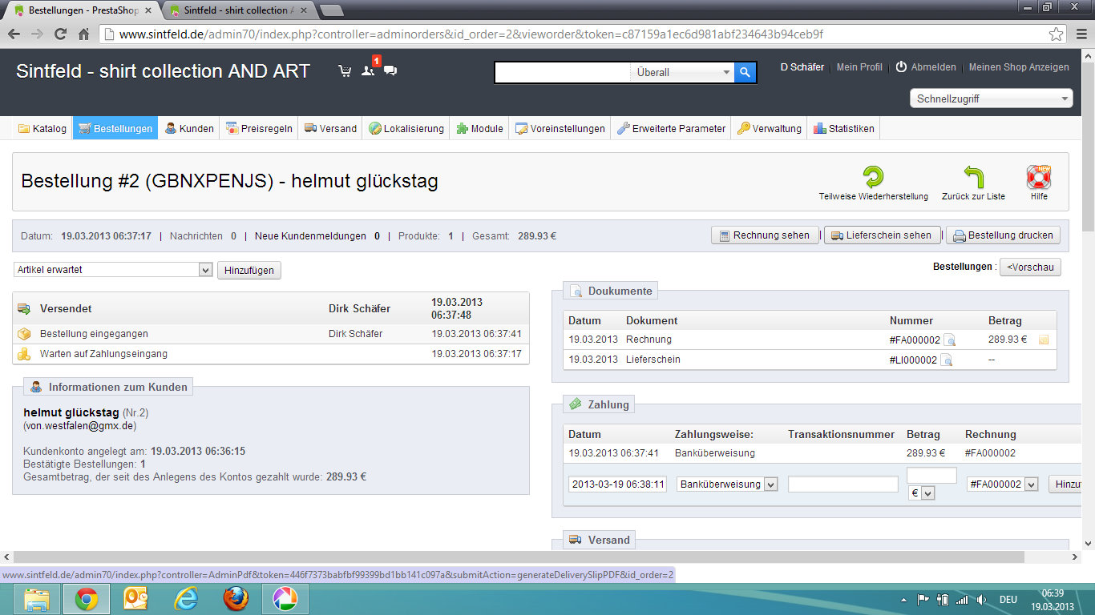Open the Module menu
The image size is (1095, 615).
(x=479, y=128)
